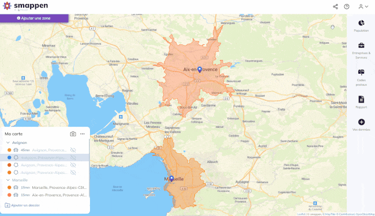
Task: Click the blue color dot of the highlighted Avignon zone
Action: 9,157
